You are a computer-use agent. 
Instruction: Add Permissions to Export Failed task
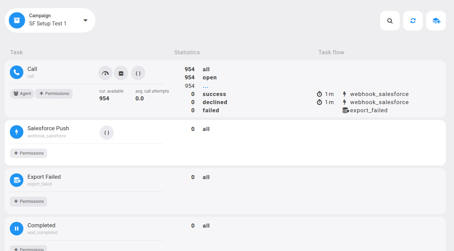click(28, 201)
